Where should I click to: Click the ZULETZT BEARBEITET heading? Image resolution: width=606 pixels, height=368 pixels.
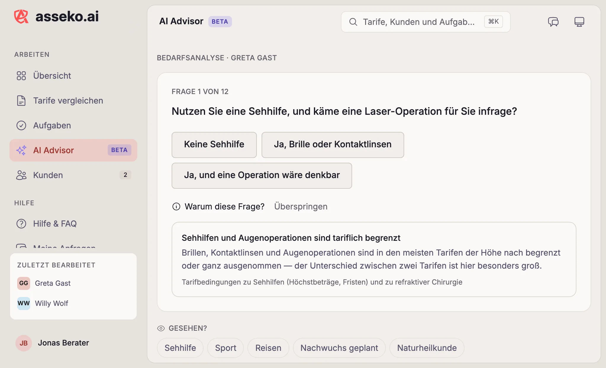pos(56,265)
